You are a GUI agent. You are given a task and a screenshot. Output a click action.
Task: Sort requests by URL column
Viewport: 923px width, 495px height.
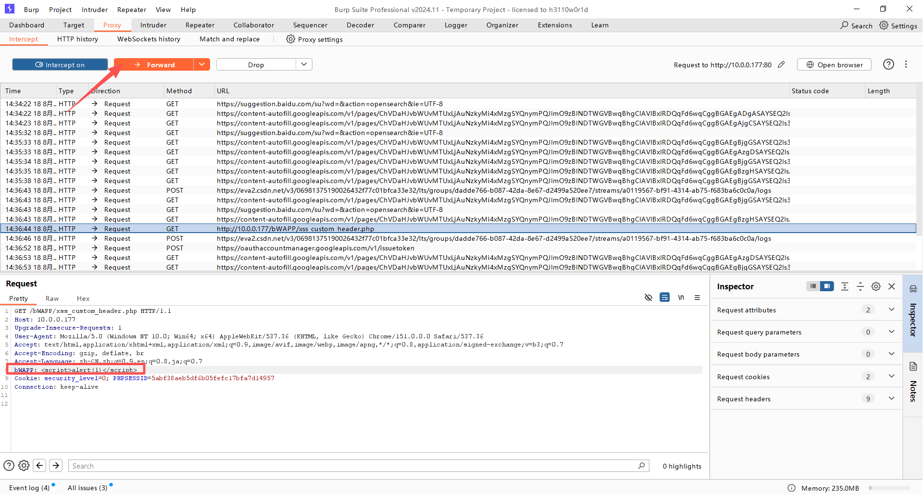click(501, 91)
